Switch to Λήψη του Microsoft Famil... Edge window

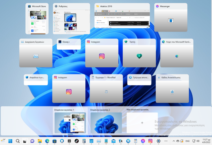coord(177,53)
